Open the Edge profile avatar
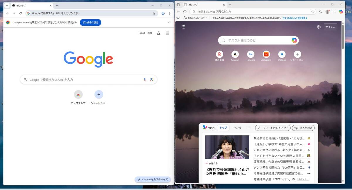This screenshot has width=352, height=190. coord(327,12)
